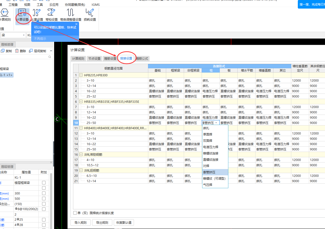
Task: Open the 协同建模(限免) menu
Action: (x=75, y=5)
